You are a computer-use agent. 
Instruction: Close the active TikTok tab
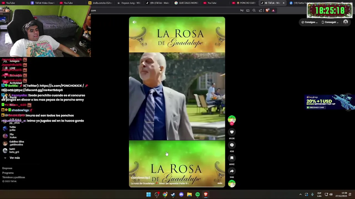tap(283, 3)
